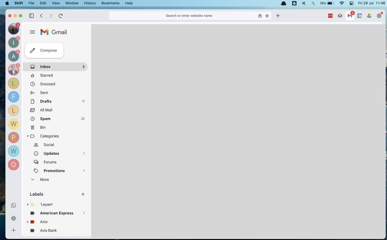Expand the Axio label arrow
Screen dimensions: 387x240
click(x=28, y=222)
